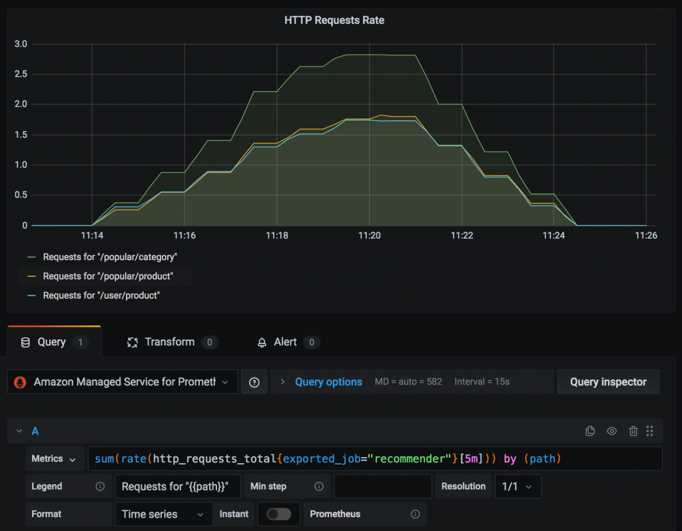Image resolution: width=682 pixels, height=531 pixels.
Task: Enable the Instant query toggle
Action: 278,514
